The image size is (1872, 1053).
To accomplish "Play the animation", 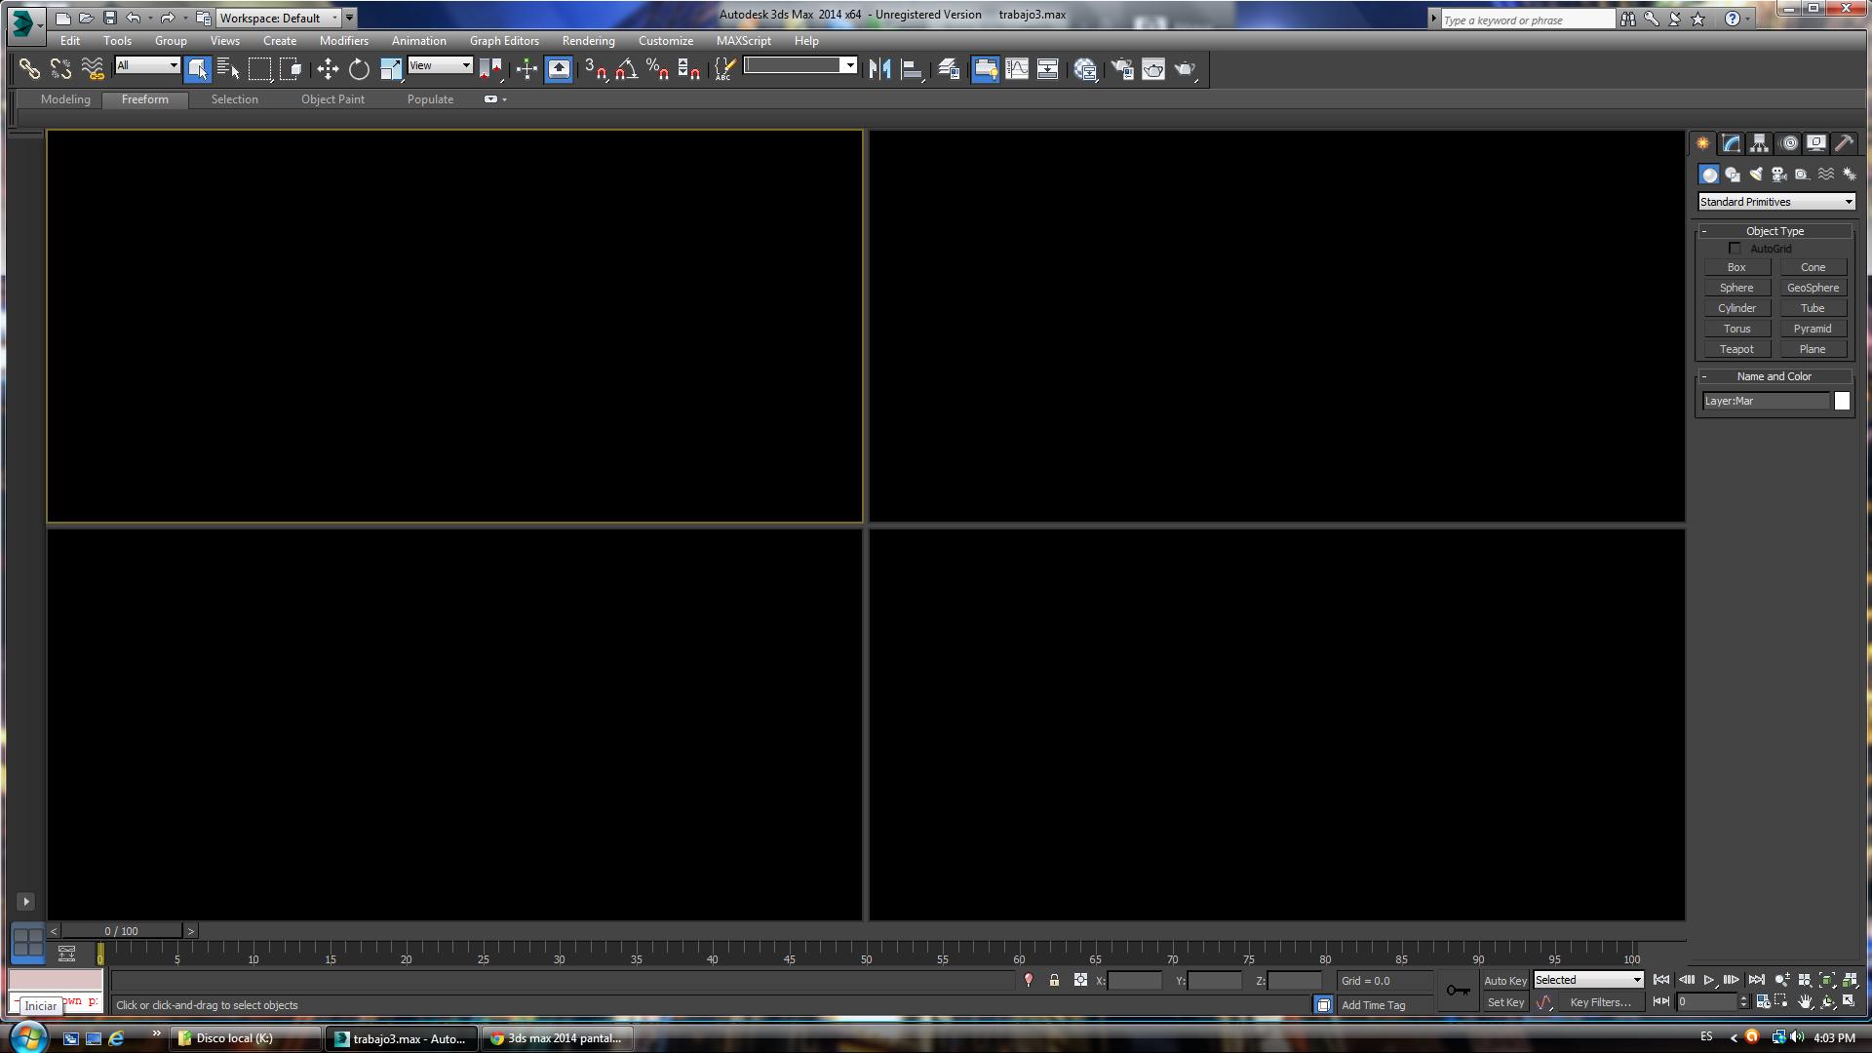I will pos(1709,980).
